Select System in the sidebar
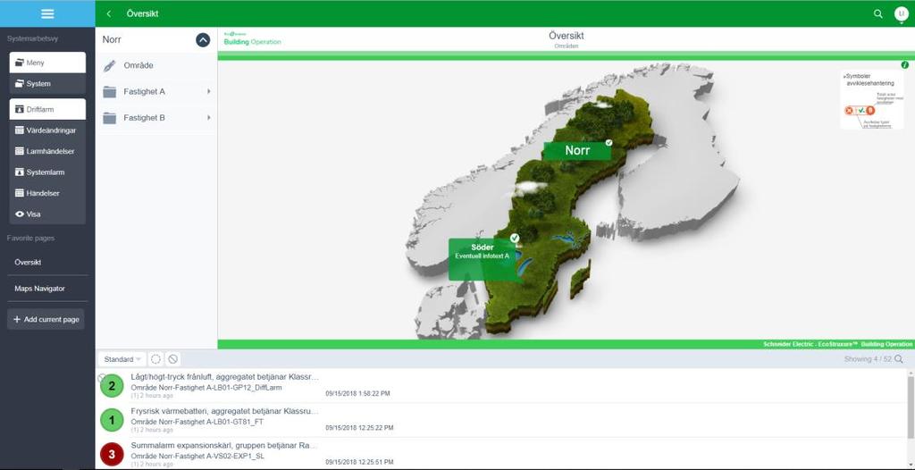915x470 pixels. [x=47, y=83]
